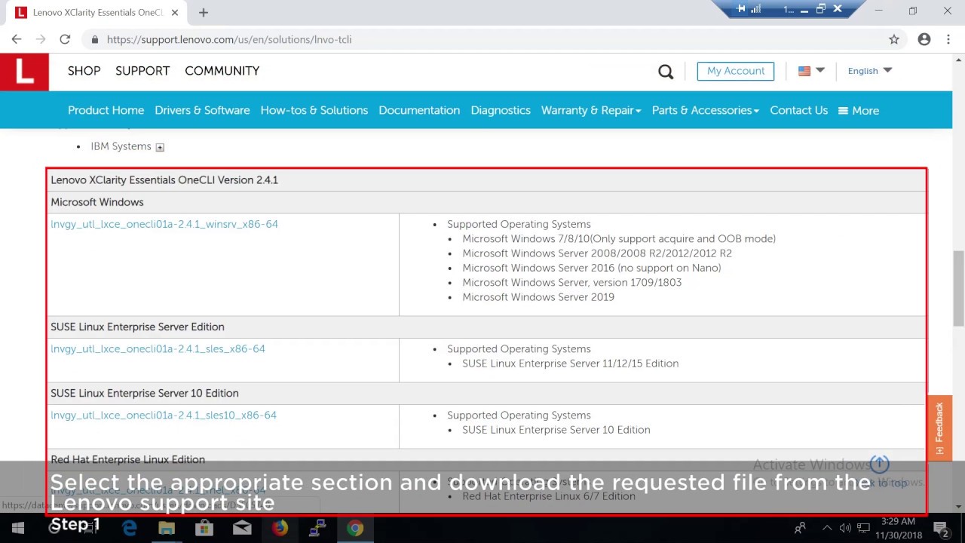Open the COMMUNITY menu item
Viewport: 965px width, 543px height.
click(x=222, y=70)
